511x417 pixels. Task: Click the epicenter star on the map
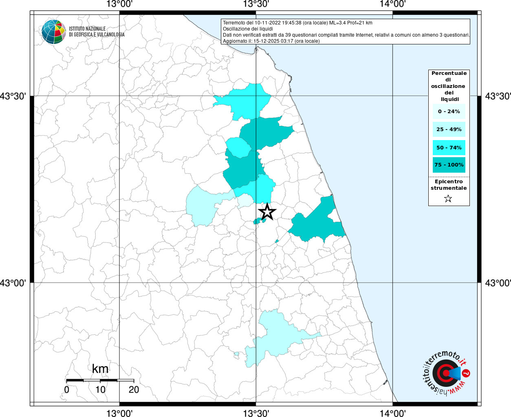click(x=267, y=212)
